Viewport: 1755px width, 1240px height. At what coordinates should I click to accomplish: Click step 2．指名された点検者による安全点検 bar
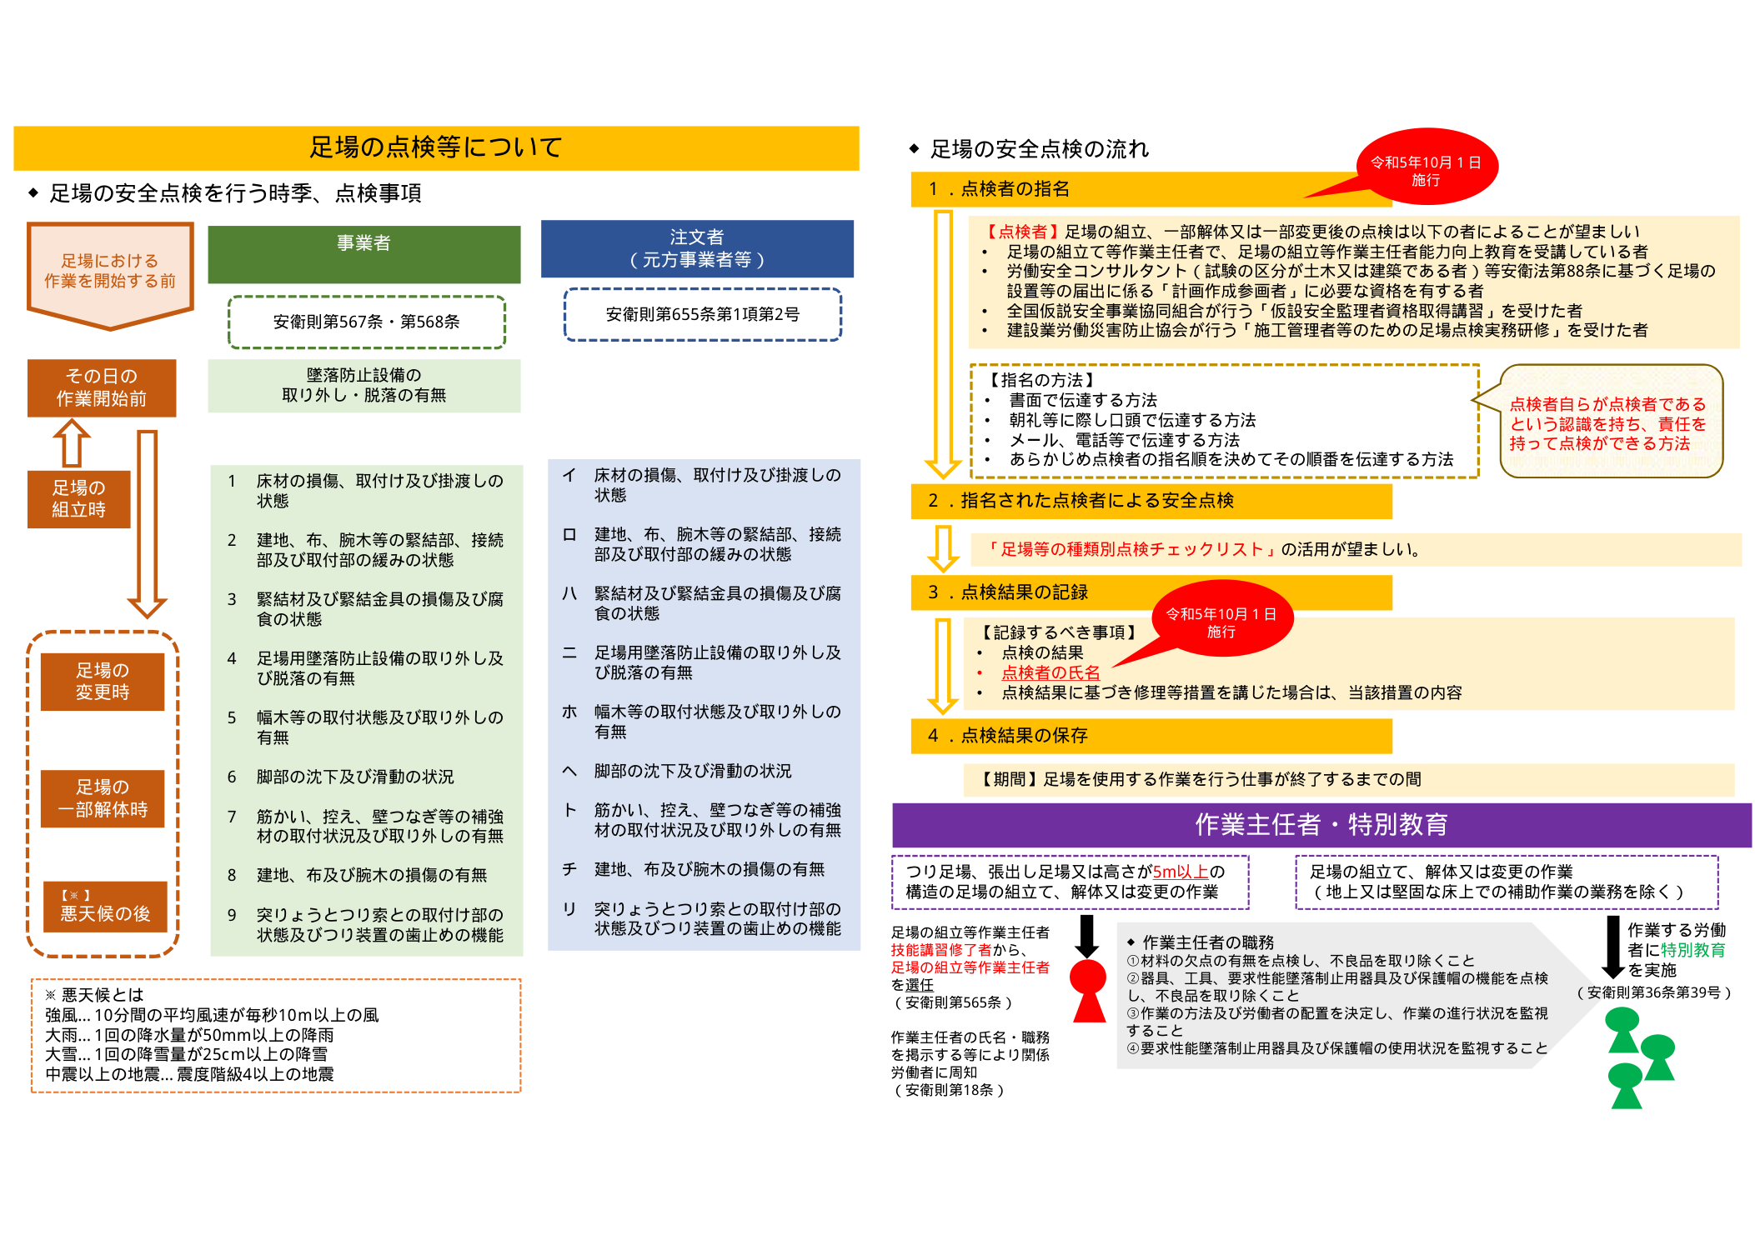pos(1151,501)
